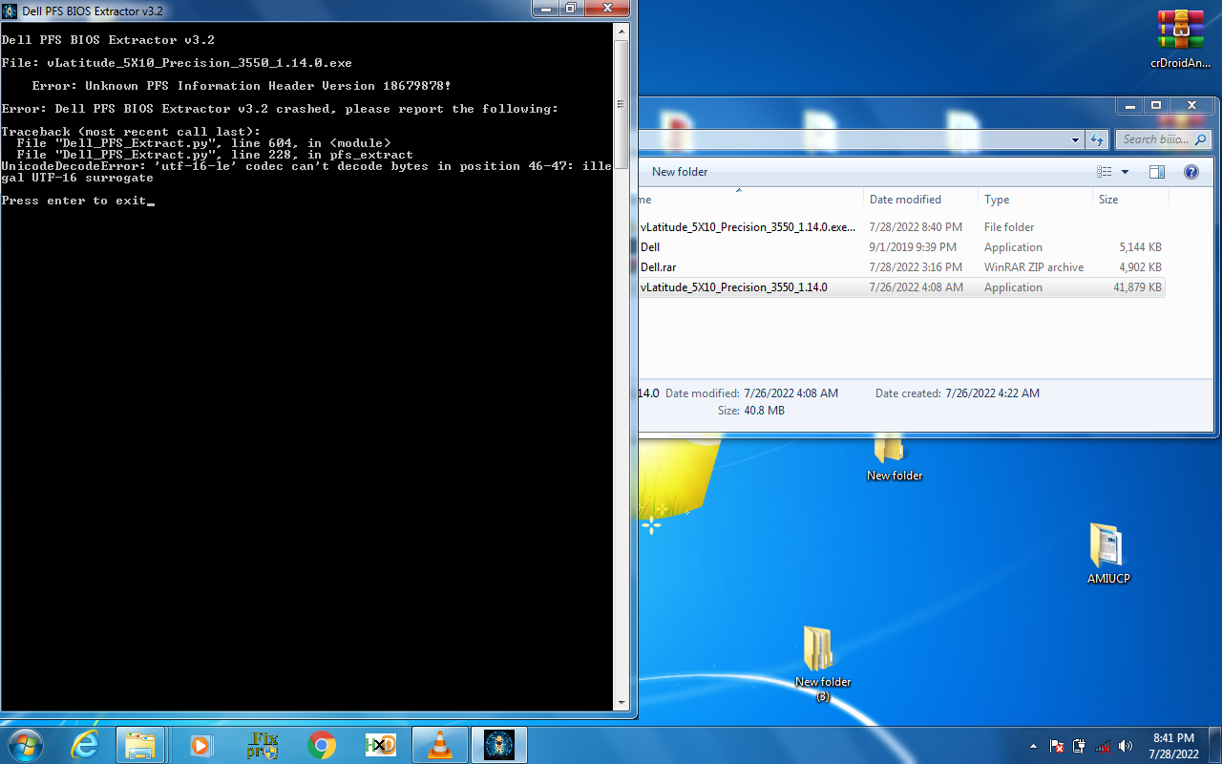Select vLatitude_5X10_Precision_3550_1.14.0 application row

[901, 287]
